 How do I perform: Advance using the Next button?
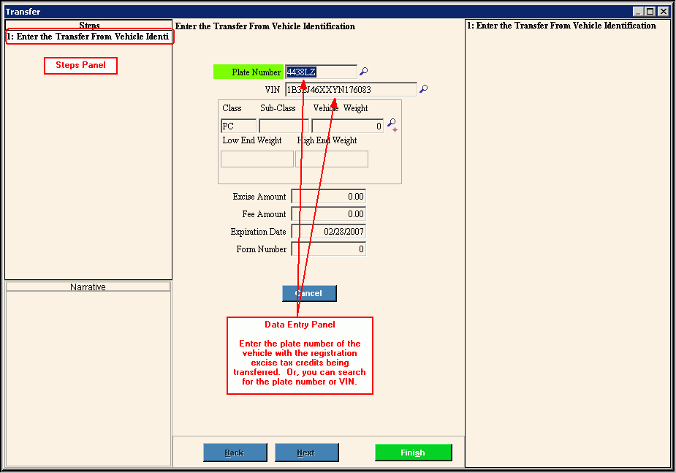coord(306,453)
